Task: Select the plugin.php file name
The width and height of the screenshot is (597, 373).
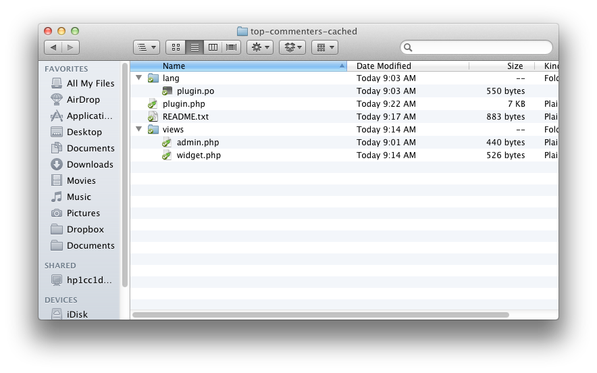Action: coord(184,103)
